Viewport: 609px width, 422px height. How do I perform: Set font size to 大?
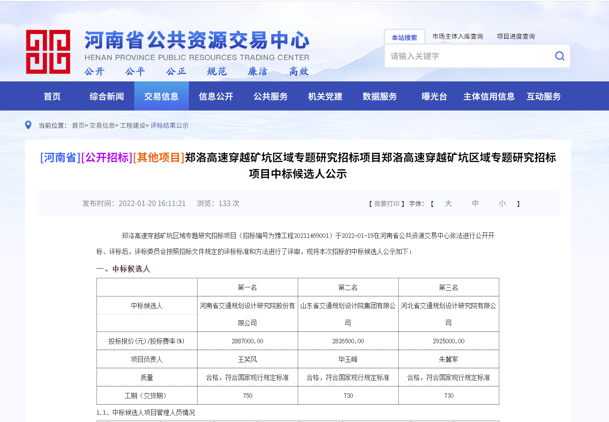point(448,203)
